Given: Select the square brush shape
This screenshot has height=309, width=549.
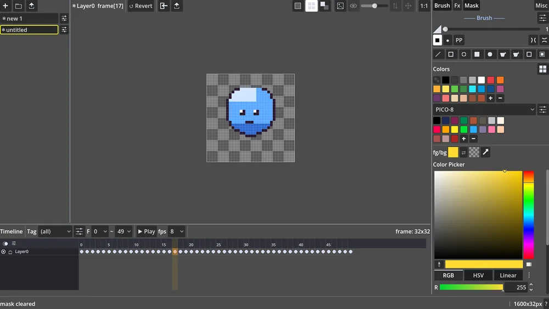Looking at the screenshot, I should tap(438, 40).
